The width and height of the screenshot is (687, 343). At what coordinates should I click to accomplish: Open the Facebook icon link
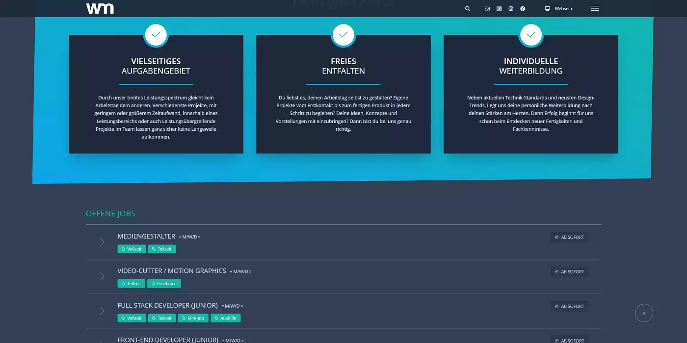[523, 9]
